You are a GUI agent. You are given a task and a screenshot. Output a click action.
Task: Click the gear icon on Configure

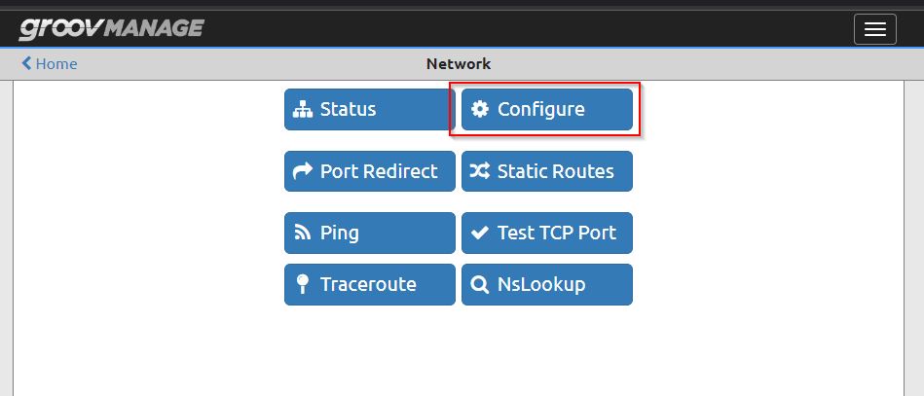point(480,109)
